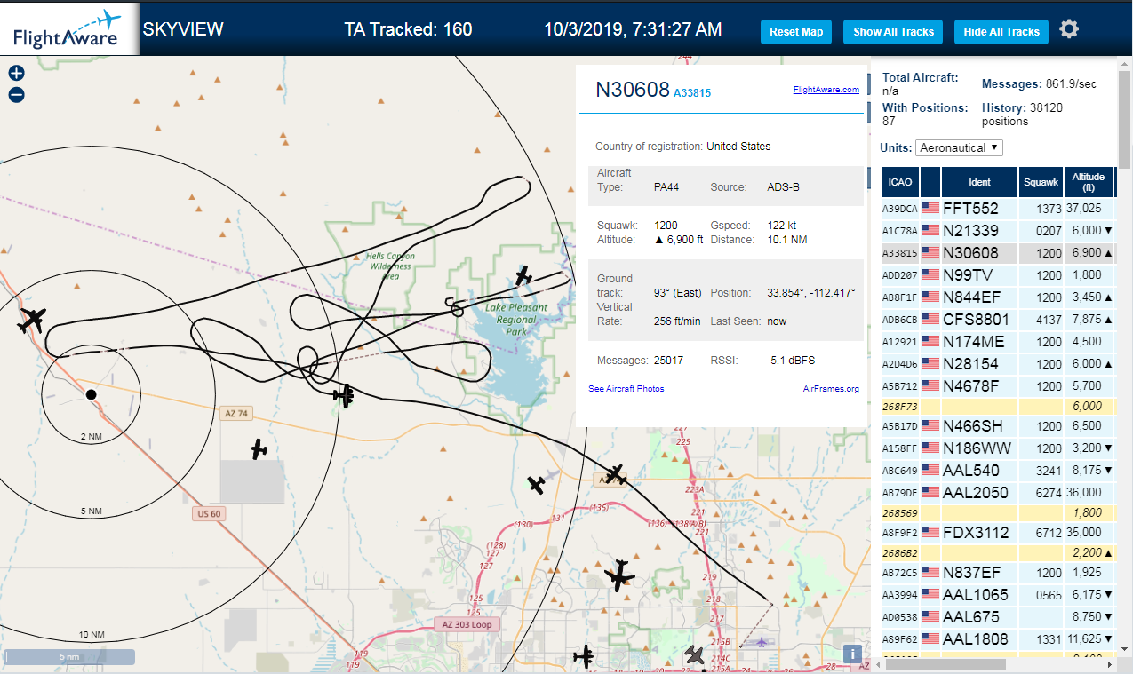Screen dimensions: 1133x674
Task: Select the small plane icon below AZ 74
Action: (259, 449)
